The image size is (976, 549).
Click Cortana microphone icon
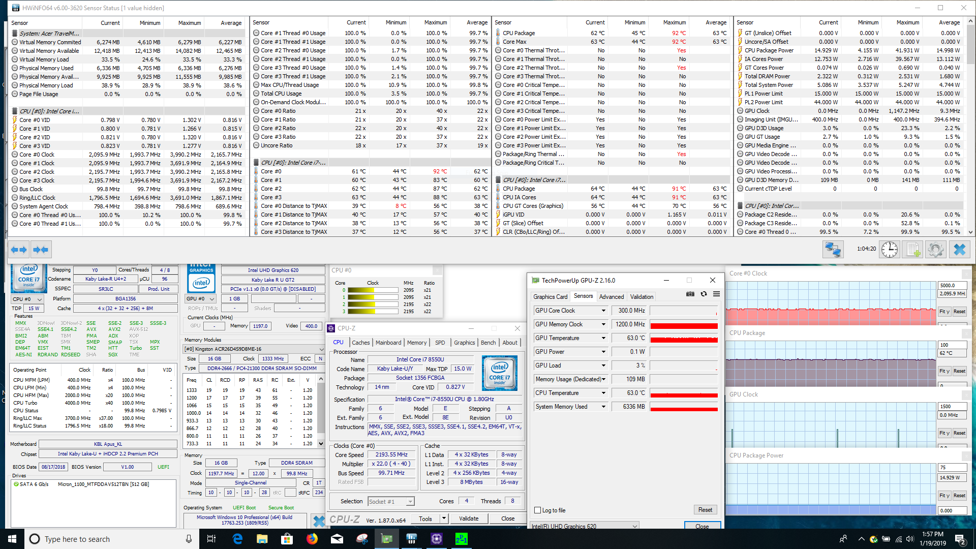189,539
